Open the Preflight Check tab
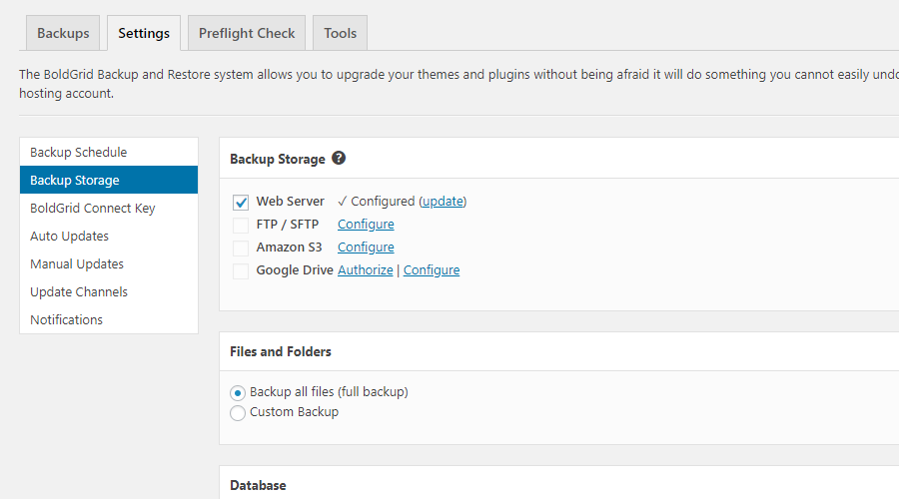This screenshot has height=499, width=899. [x=247, y=33]
